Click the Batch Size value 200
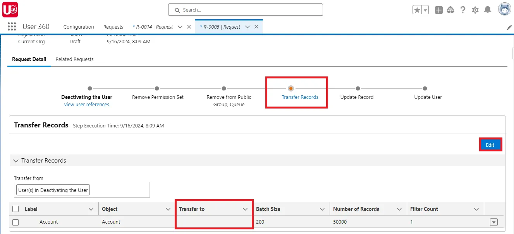The width and height of the screenshot is (514, 234). coord(260,222)
